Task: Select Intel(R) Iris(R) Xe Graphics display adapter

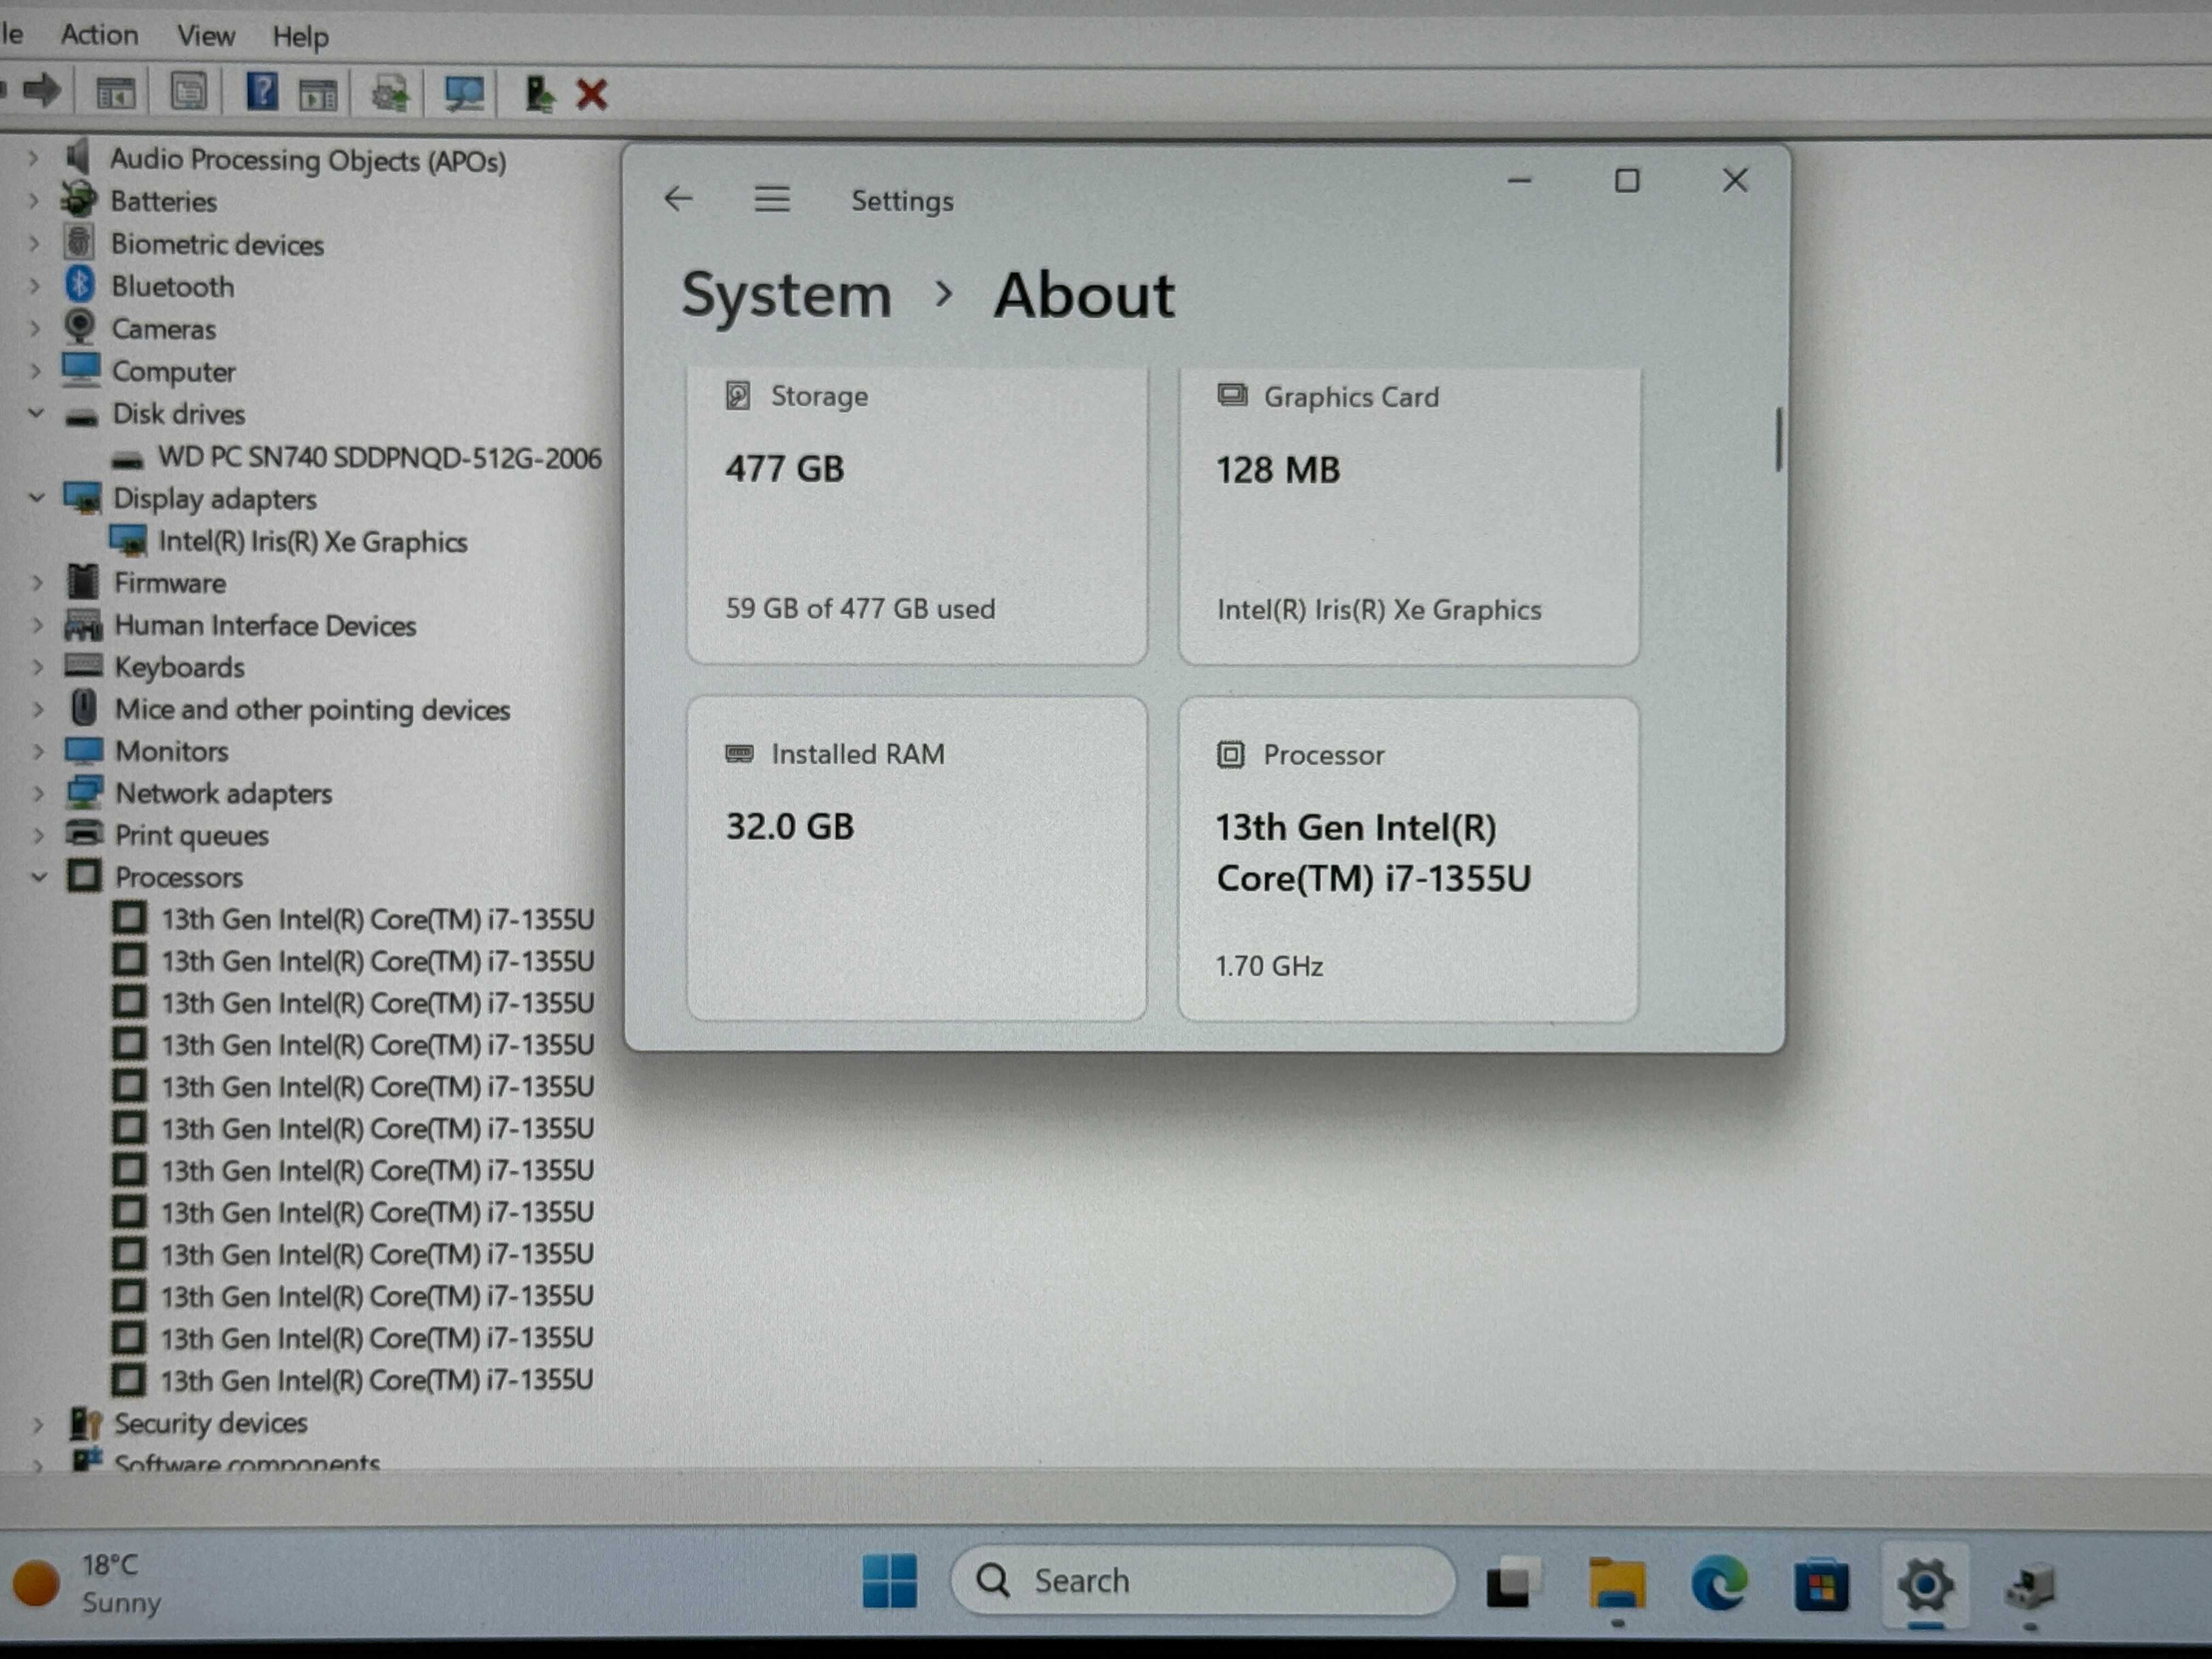Action: (313, 541)
